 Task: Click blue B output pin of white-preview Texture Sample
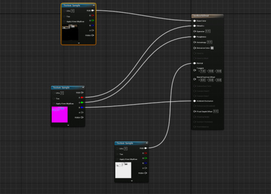point(146,163)
